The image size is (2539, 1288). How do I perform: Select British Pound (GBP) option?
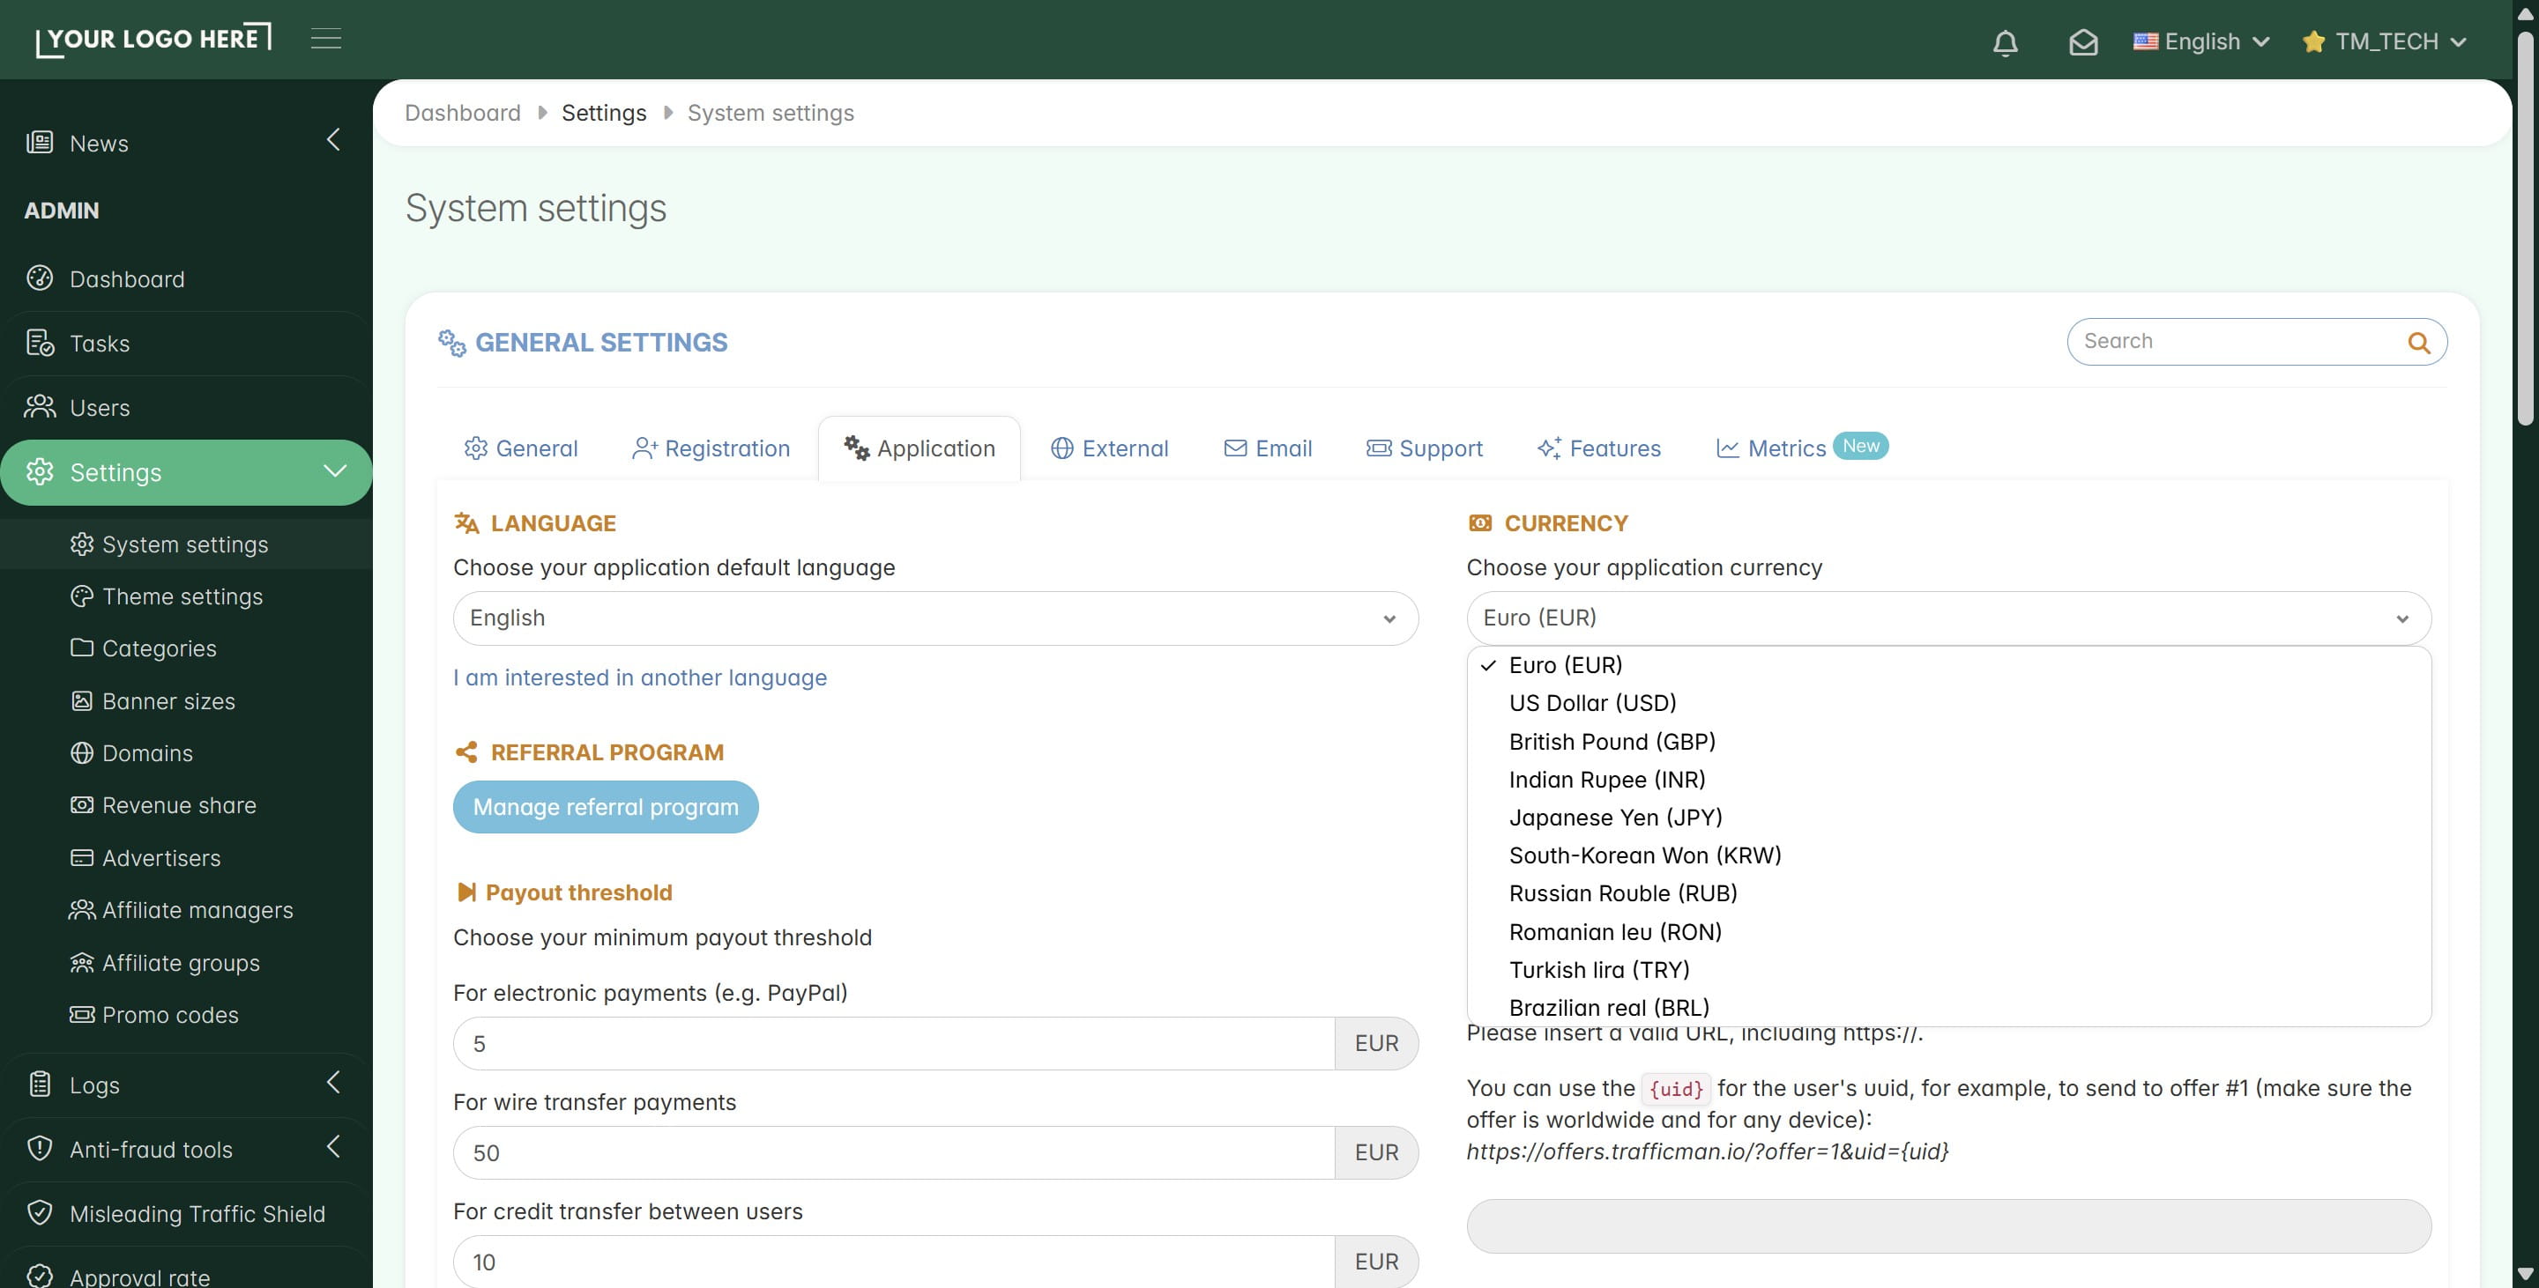pos(1948,742)
